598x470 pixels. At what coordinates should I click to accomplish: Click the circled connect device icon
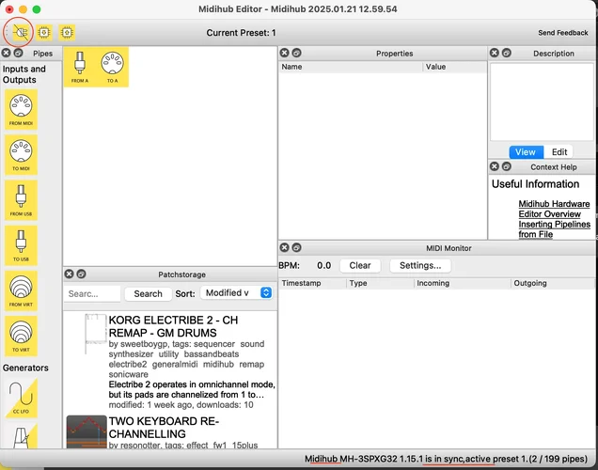[19, 32]
